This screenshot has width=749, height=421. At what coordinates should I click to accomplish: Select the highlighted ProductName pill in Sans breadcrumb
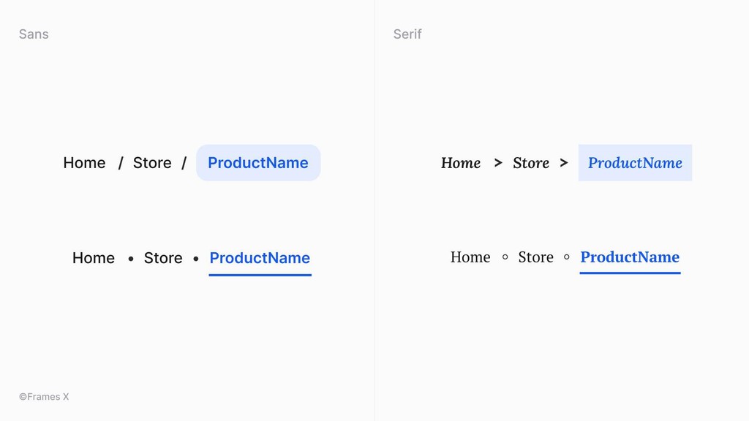pos(258,162)
